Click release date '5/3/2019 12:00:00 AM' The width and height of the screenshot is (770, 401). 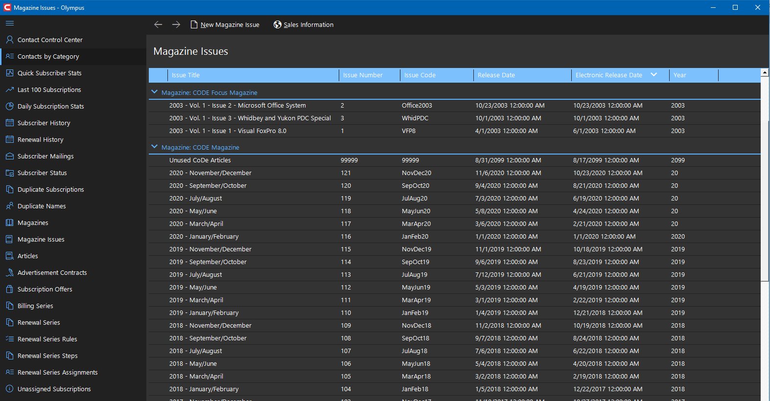click(506, 287)
